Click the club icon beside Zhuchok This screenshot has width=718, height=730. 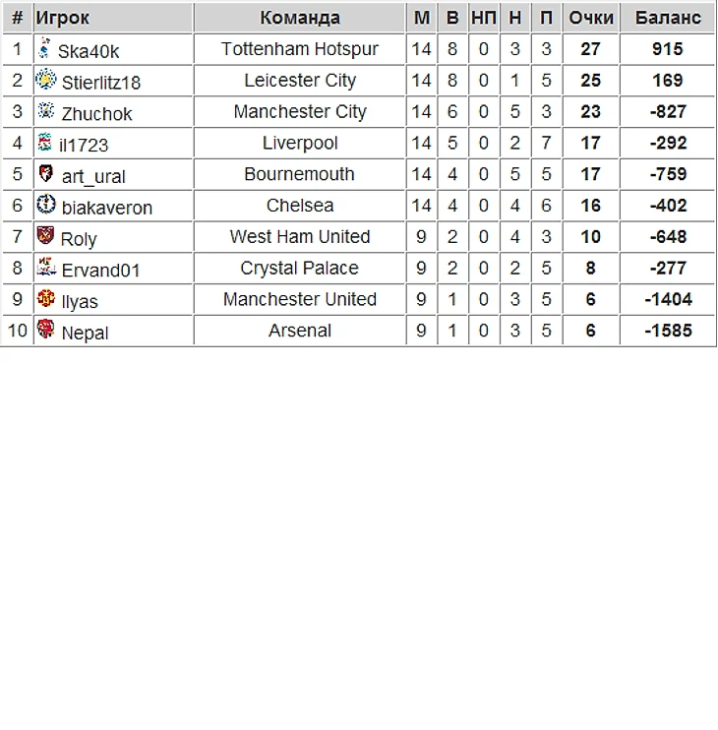click(x=45, y=111)
